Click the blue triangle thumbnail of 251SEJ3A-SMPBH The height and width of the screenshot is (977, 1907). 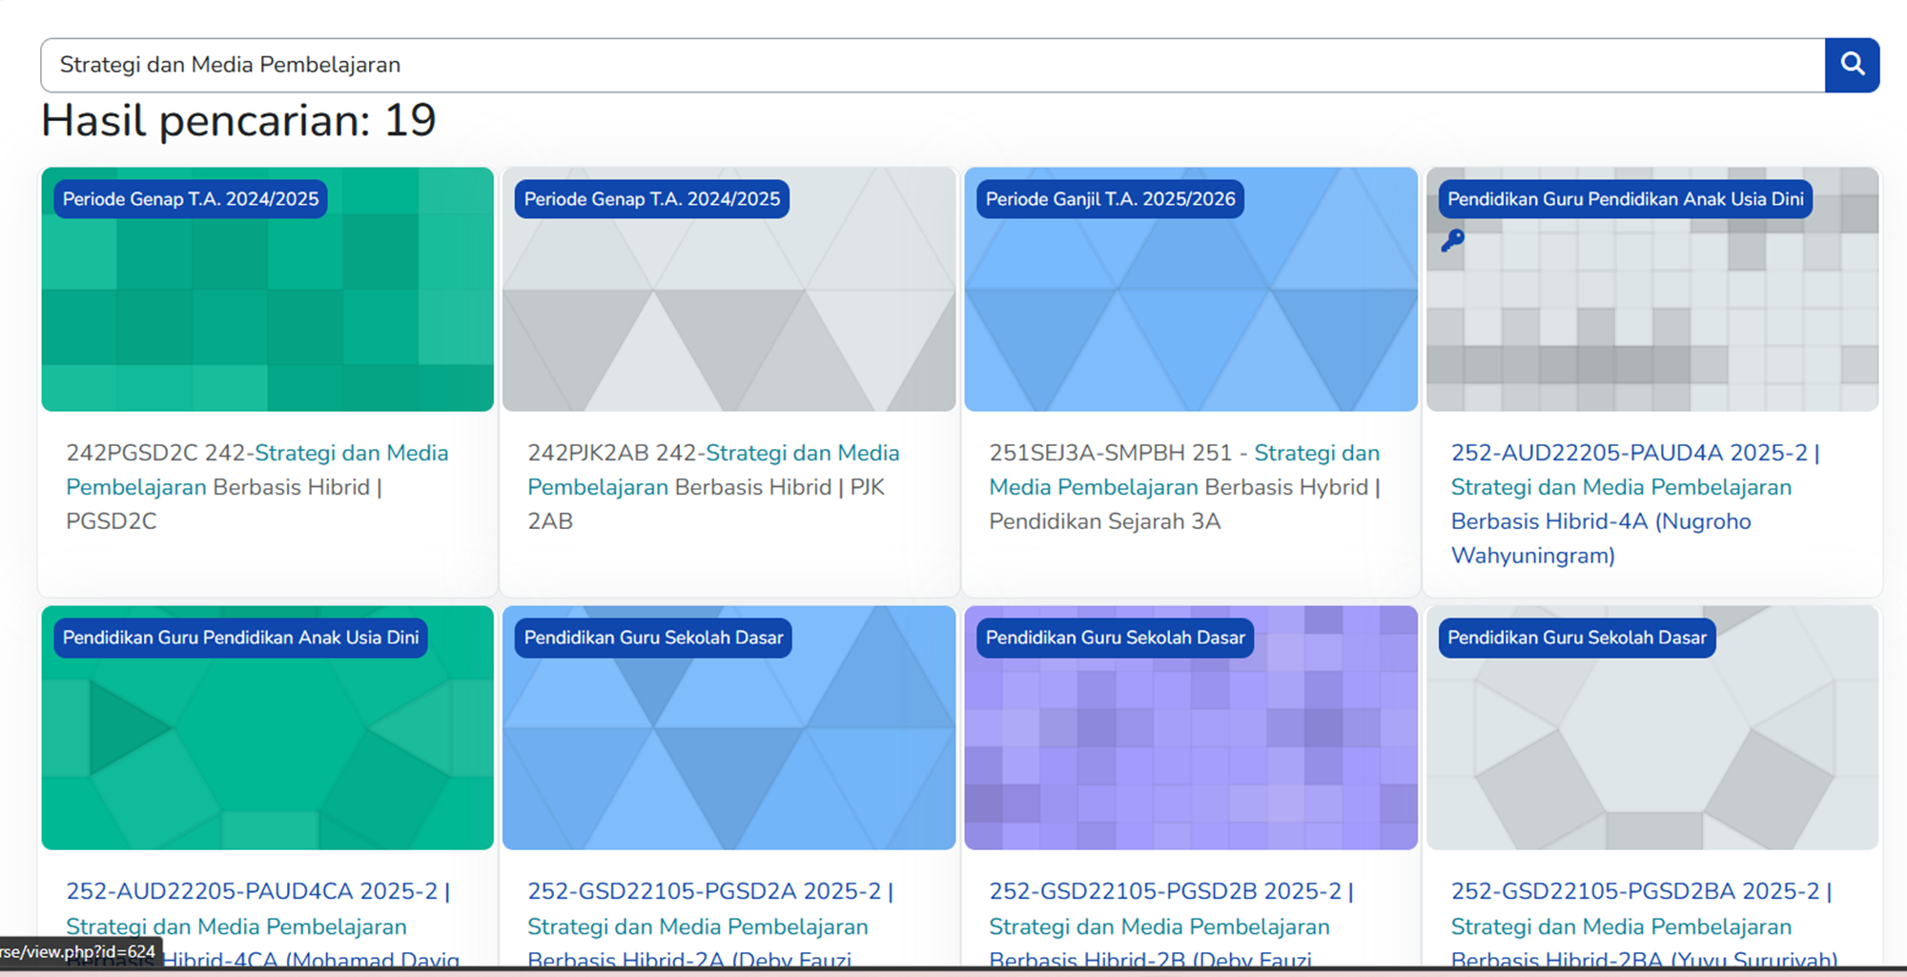1190,315
